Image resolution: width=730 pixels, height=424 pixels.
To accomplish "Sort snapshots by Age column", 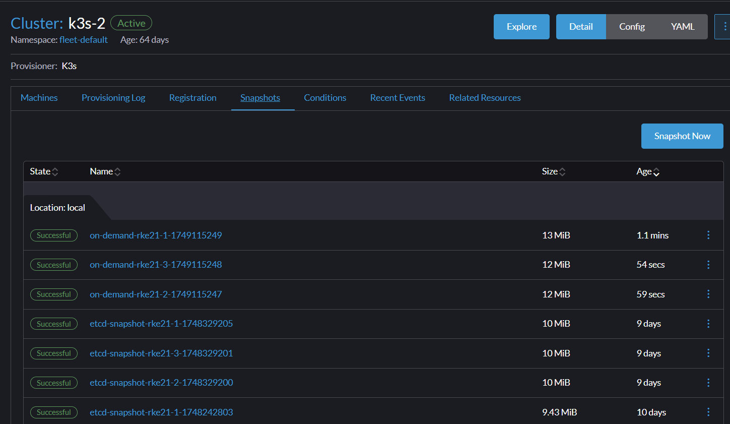I will click(648, 171).
